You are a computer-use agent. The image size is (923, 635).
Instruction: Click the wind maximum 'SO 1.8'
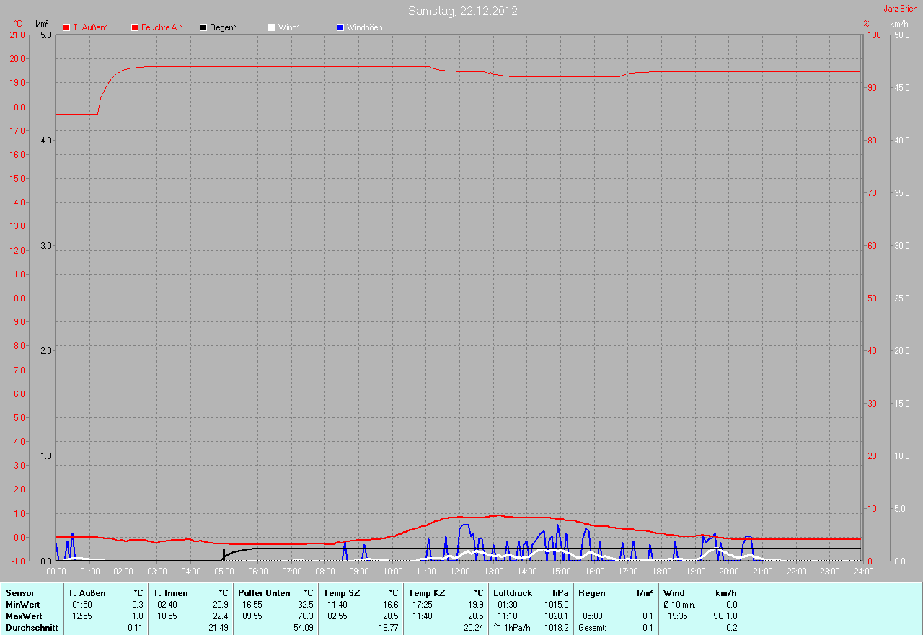[725, 616]
